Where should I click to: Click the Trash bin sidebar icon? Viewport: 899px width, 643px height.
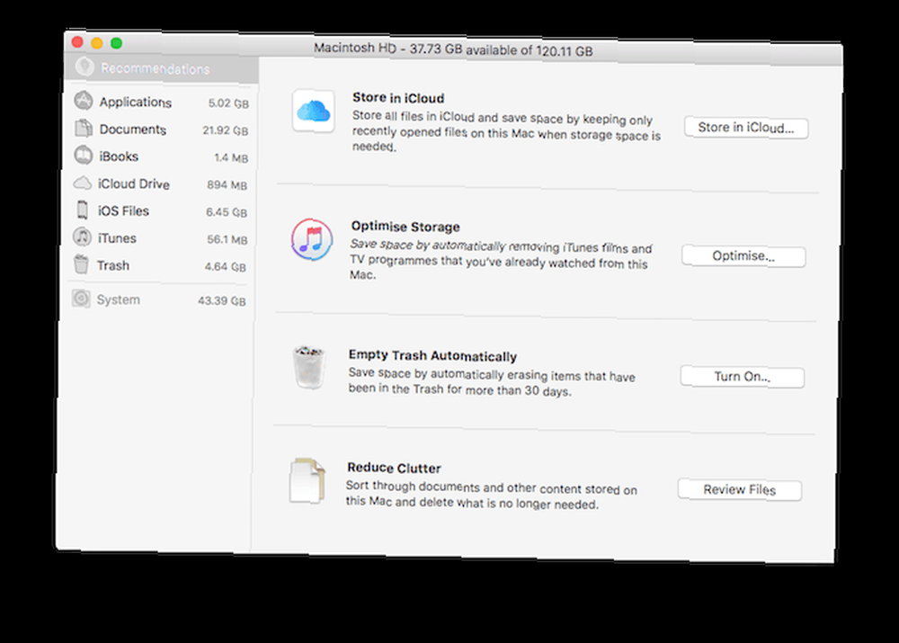(82, 264)
